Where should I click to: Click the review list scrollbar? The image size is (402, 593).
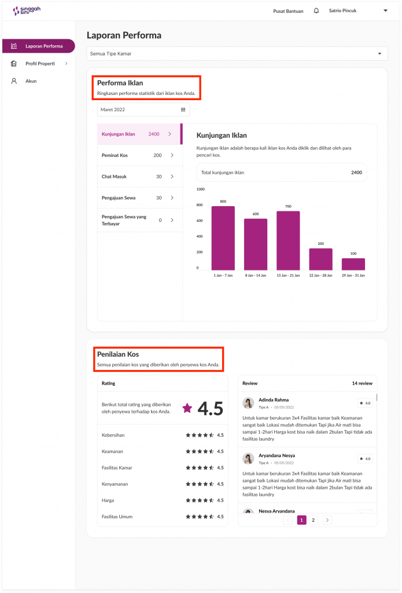click(x=377, y=398)
